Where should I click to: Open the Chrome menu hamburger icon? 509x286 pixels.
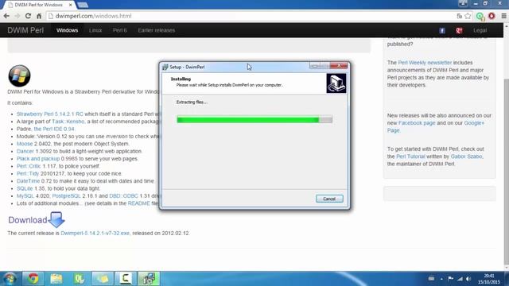(503, 16)
